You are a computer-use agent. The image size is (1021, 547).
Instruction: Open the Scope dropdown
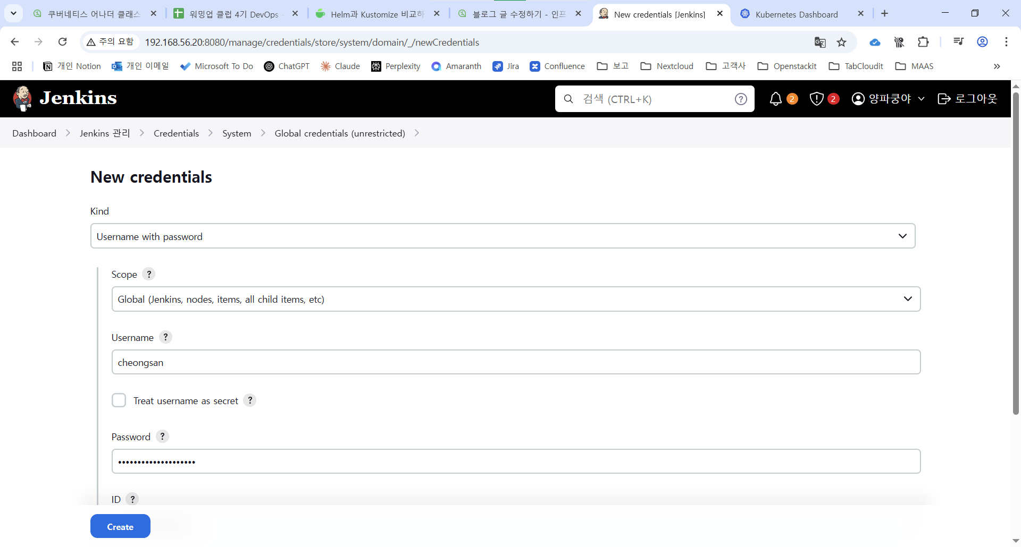[x=516, y=299]
